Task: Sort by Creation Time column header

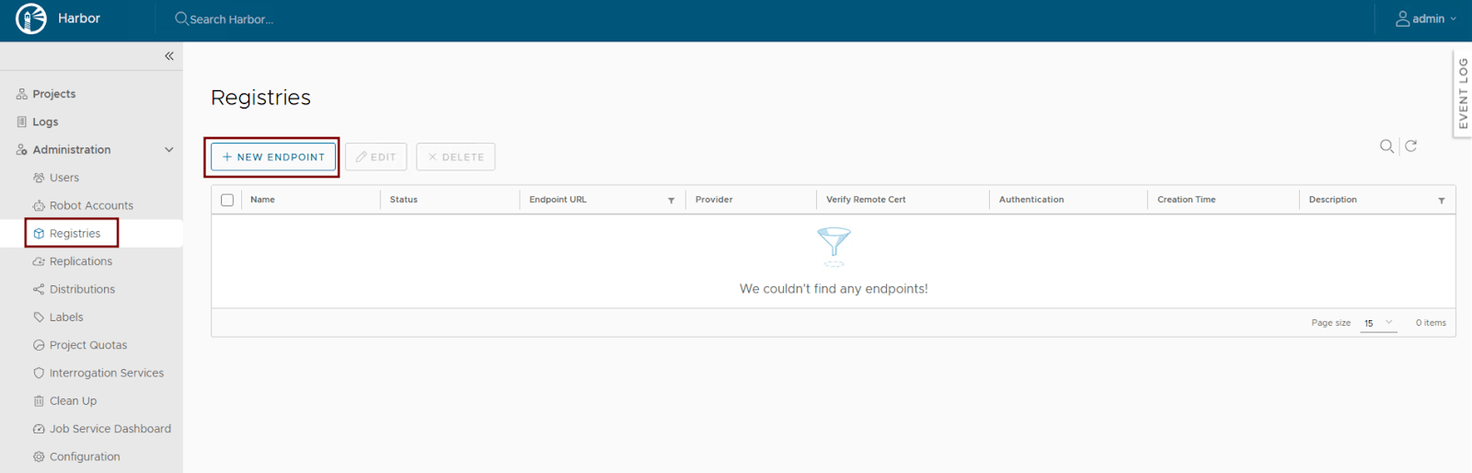Action: click(x=1186, y=200)
